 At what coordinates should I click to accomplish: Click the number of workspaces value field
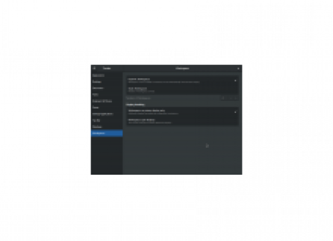(x=223, y=98)
